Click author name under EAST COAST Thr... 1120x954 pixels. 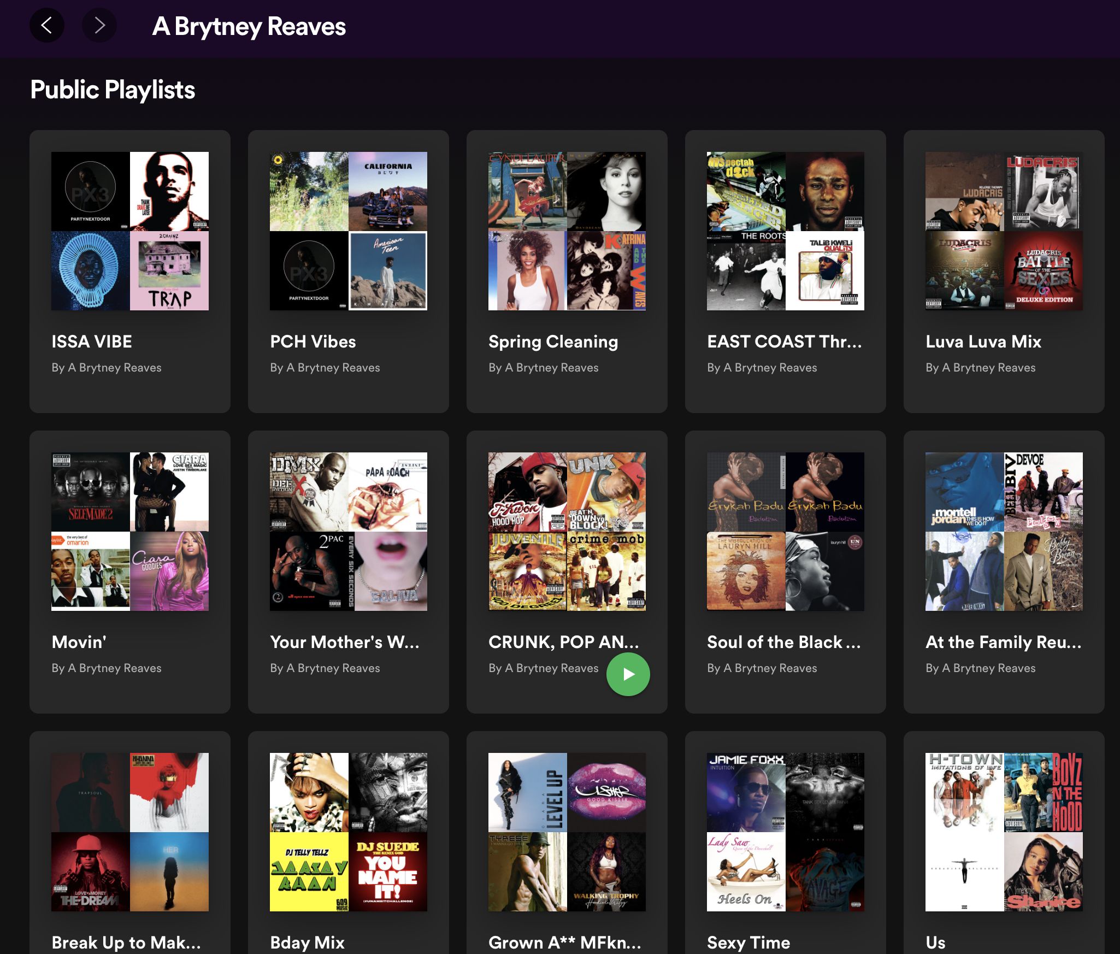pos(762,368)
